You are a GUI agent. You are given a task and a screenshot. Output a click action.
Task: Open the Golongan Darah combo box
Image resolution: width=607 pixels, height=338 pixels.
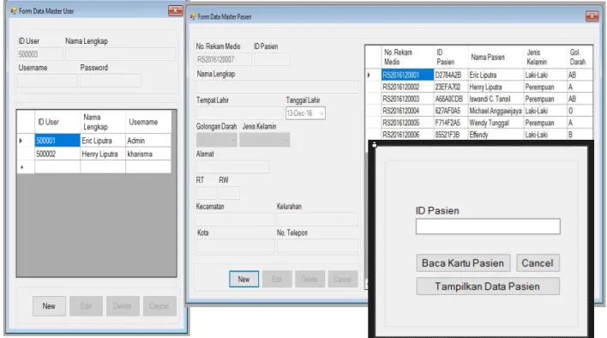[x=216, y=140]
